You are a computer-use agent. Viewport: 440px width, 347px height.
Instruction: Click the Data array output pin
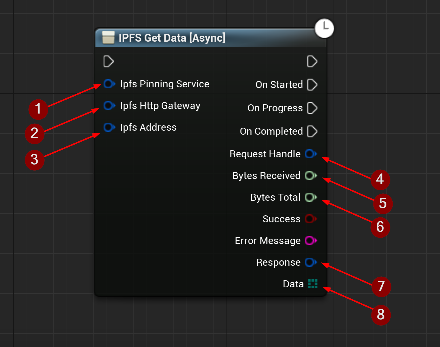(x=313, y=284)
